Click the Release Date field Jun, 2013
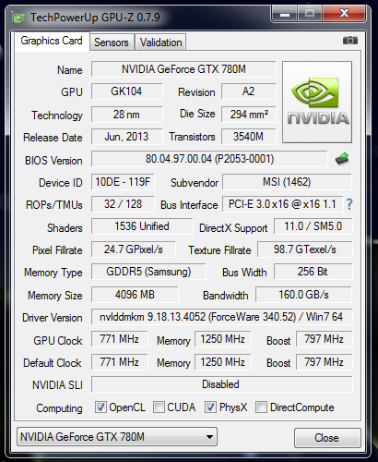The image size is (378, 462). (x=126, y=137)
